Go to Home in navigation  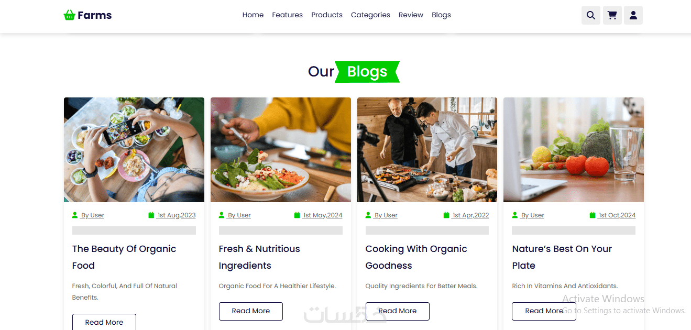point(253,15)
